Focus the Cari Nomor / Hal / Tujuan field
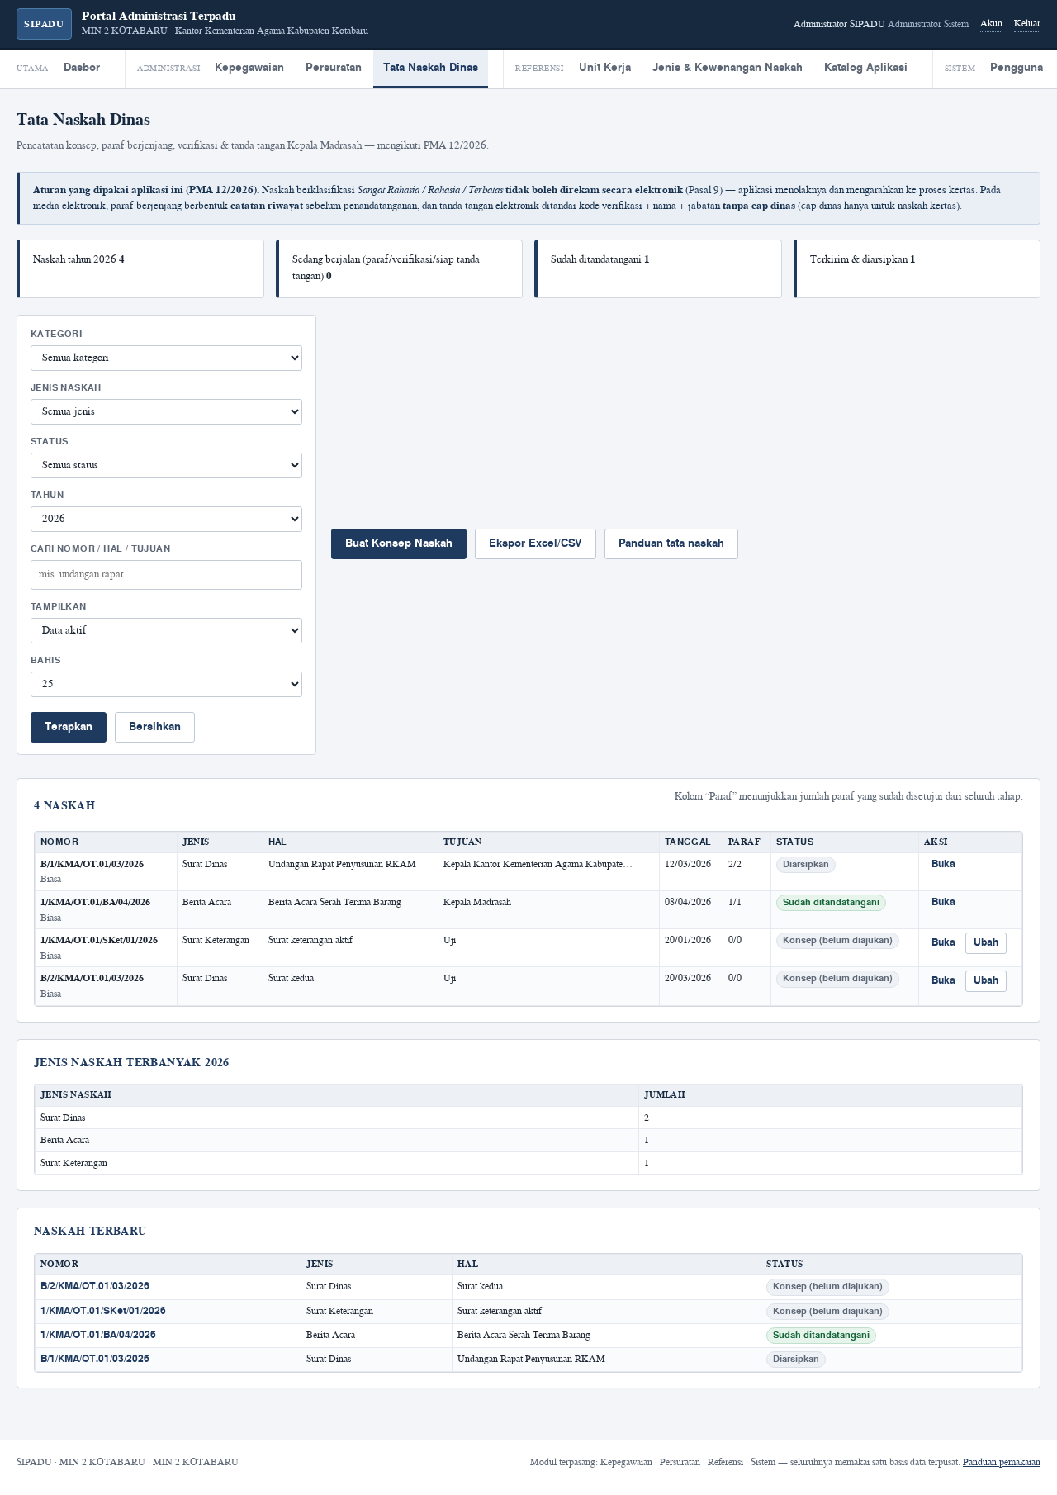This screenshot has height=1495, width=1057. 166,575
